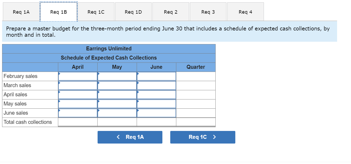
Task: Click the blue marker in February sales April cell
Action: (x=59, y=74)
